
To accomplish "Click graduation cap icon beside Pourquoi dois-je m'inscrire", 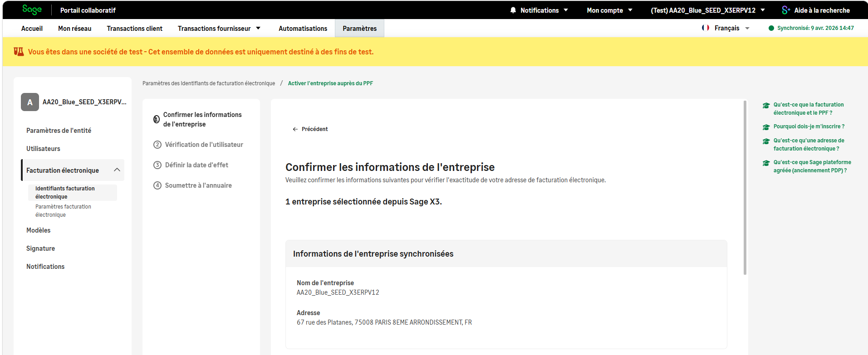I will (766, 127).
